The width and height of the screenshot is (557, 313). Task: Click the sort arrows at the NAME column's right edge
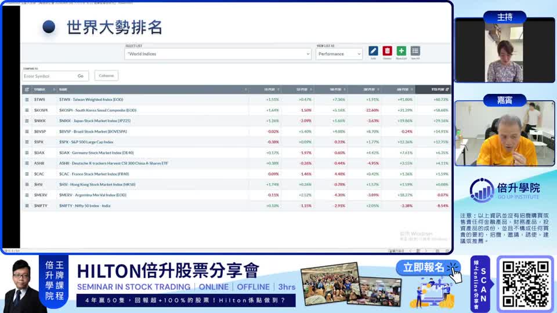245,89
